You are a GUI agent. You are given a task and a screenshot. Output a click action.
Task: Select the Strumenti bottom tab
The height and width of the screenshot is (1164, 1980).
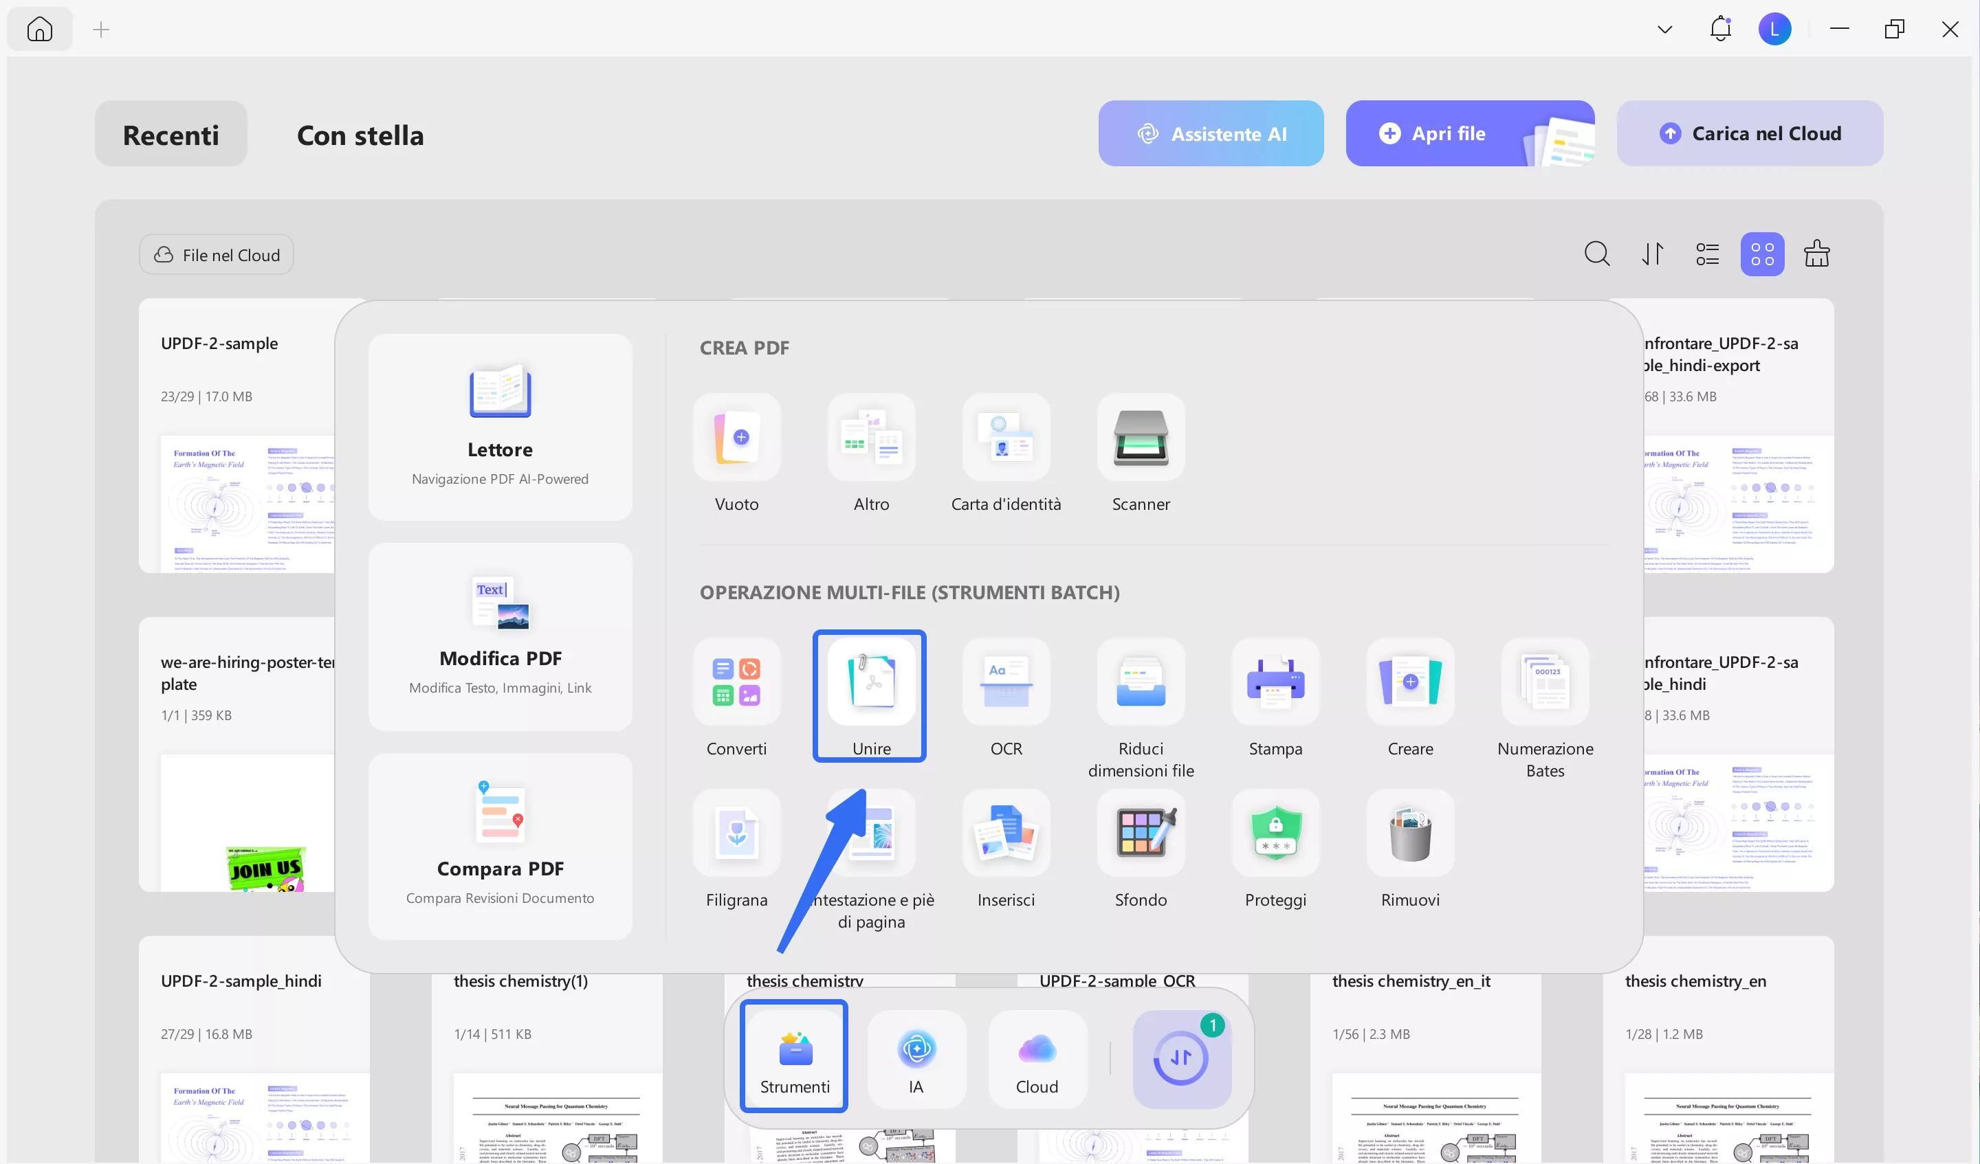tap(794, 1056)
